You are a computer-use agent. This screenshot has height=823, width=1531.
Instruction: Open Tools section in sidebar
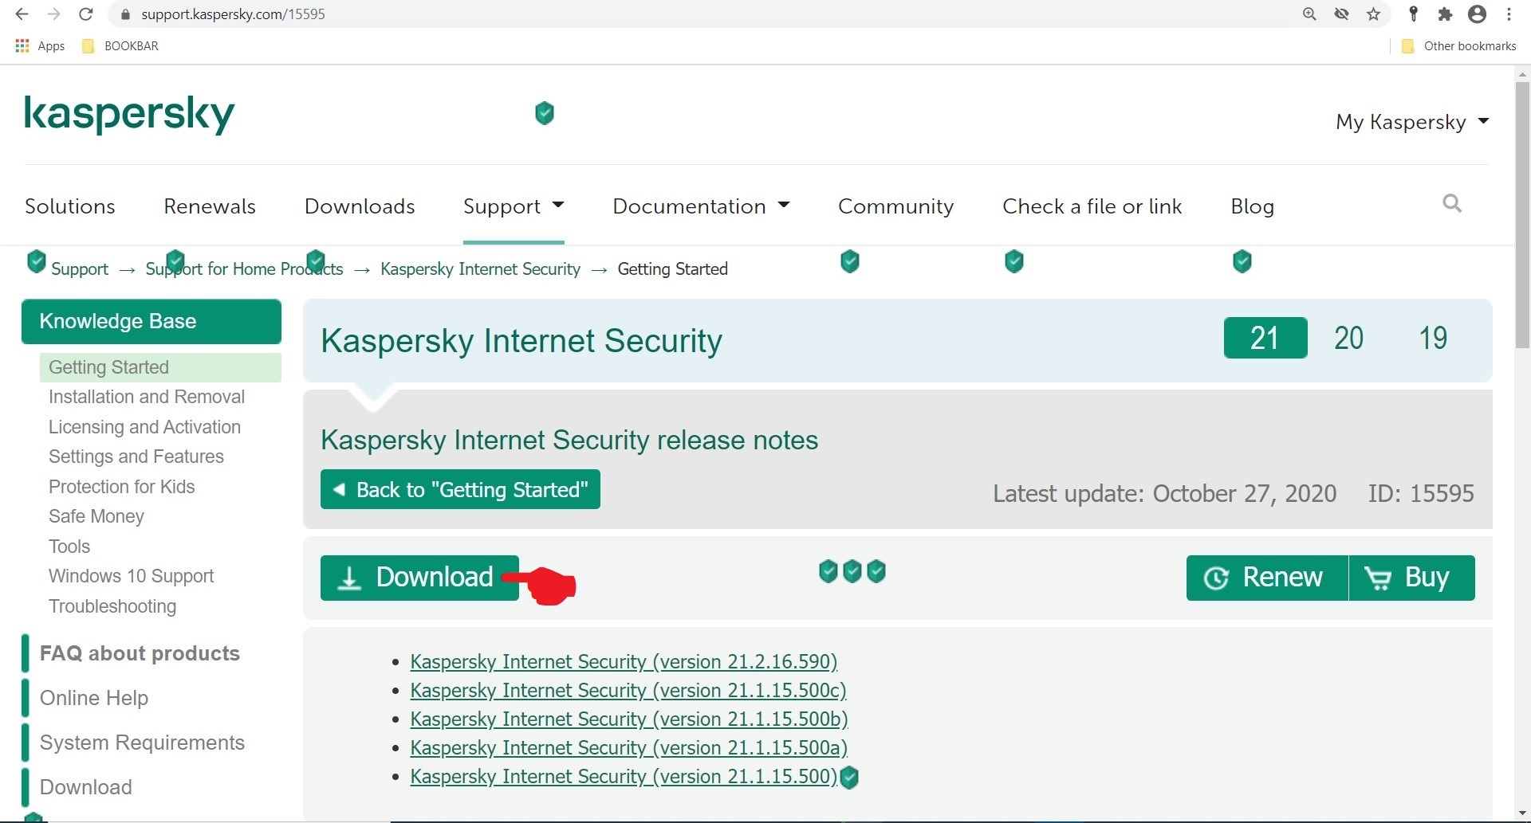click(x=69, y=547)
